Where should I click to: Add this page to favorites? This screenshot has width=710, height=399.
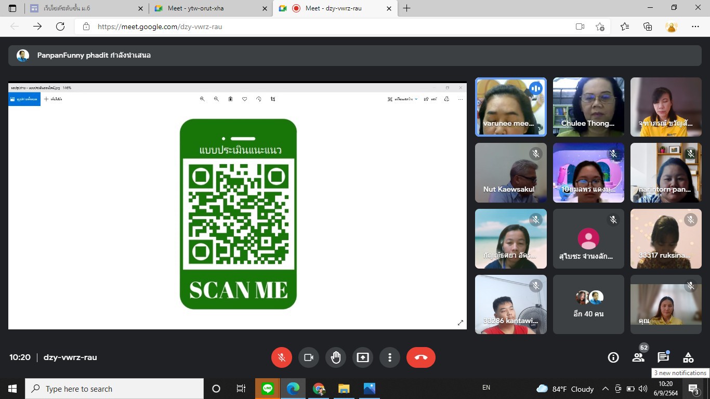[600, 26]
